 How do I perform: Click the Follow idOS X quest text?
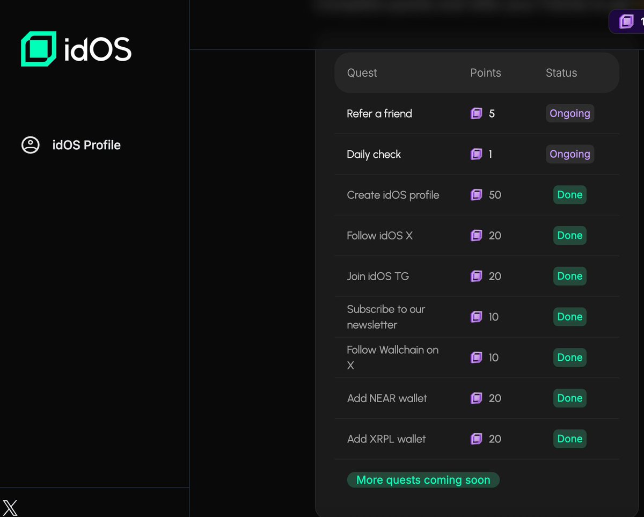[x=379, y=235]
